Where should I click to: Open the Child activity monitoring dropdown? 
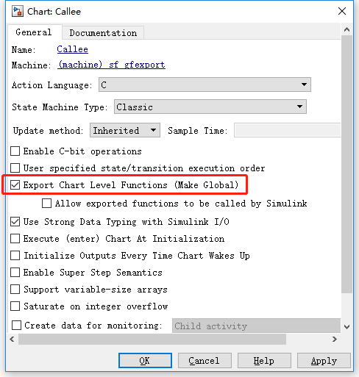tap(256, 326)
